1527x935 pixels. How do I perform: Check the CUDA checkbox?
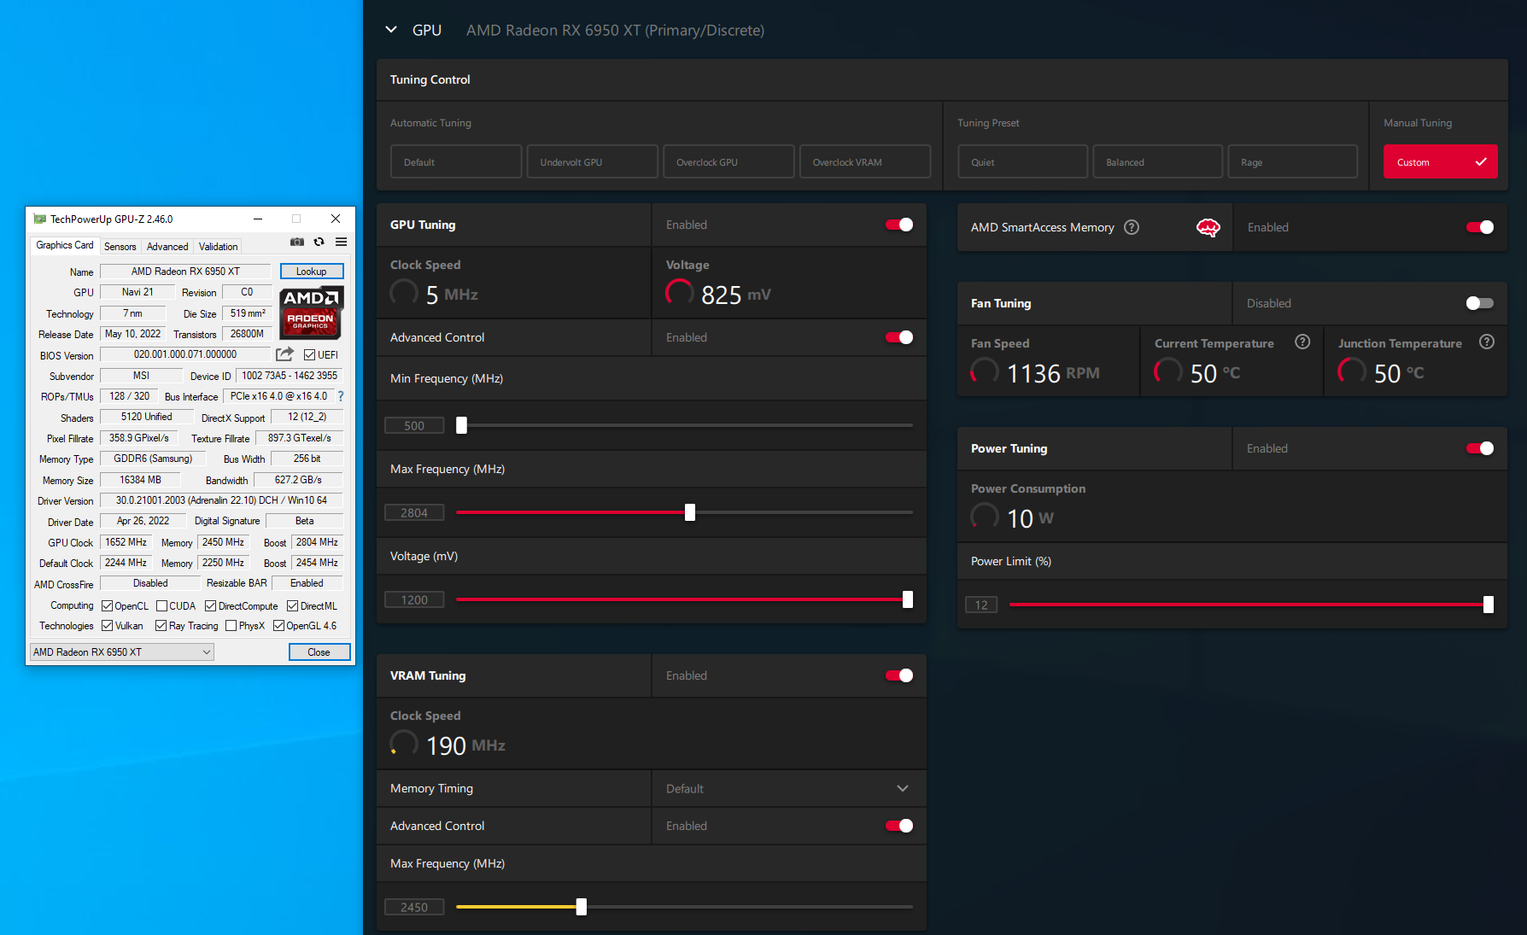point(162,606)
